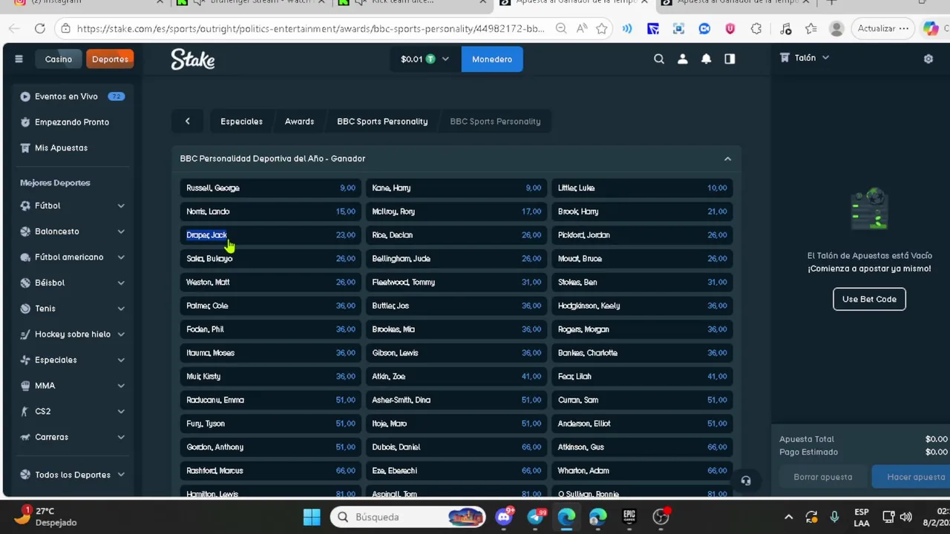Open the Stake hamburger menu

point(19,59)
